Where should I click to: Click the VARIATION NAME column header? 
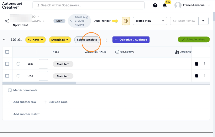point(95,52)
